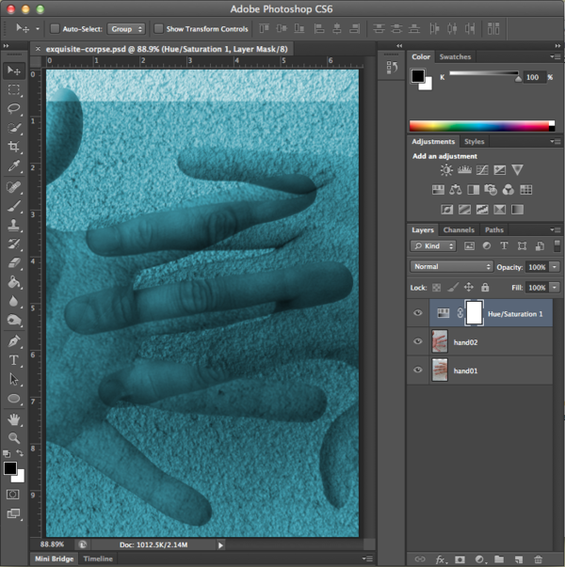Add a Brightness/Contrast adjustment
The image size is (565, 567).
pos(445,170)
